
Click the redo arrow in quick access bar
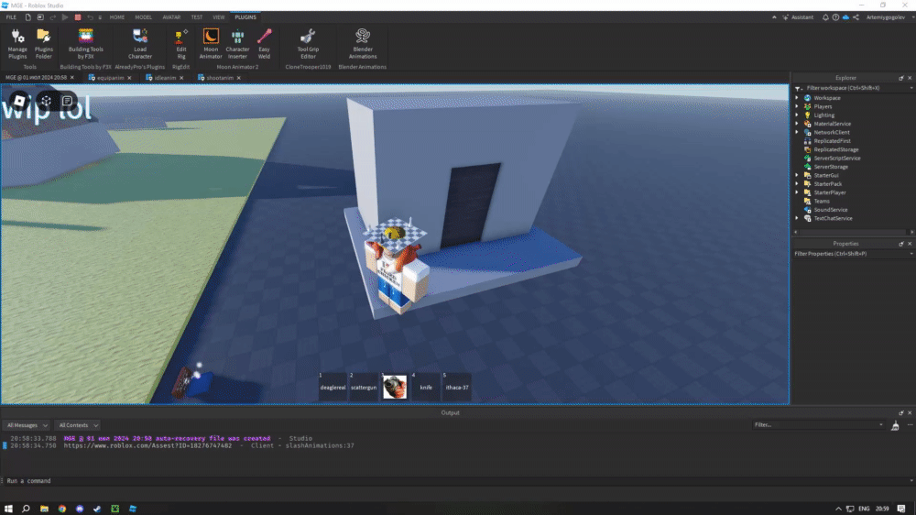[52, 17]
